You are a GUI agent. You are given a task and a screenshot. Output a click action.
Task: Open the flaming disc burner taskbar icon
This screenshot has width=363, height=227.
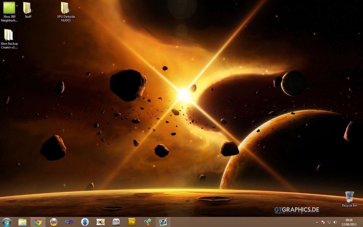[x=54, y=222]
